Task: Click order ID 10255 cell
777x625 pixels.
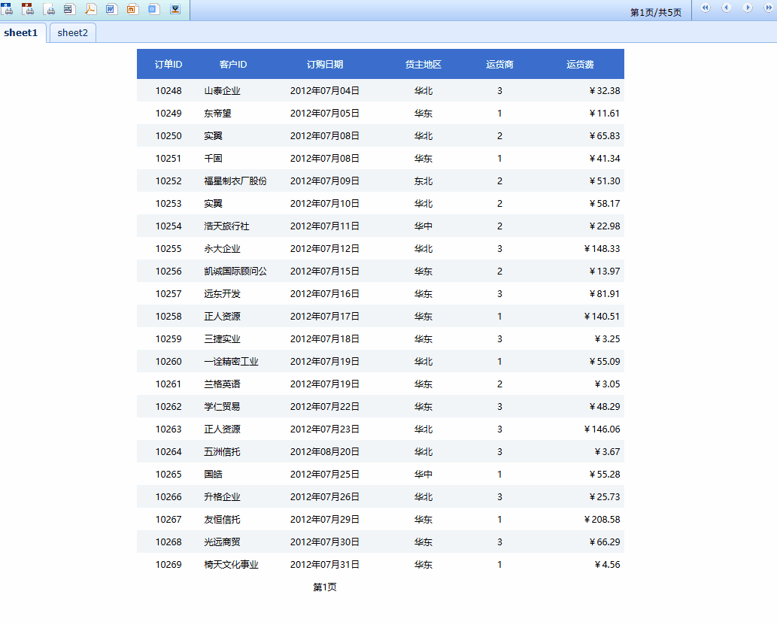Action: [x=168, y=249]
